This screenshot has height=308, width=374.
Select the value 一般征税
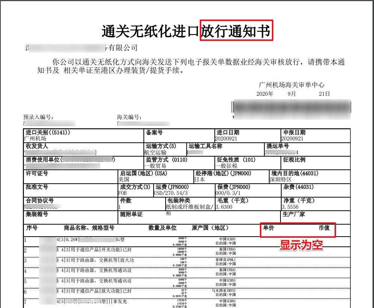pos(226,166)
